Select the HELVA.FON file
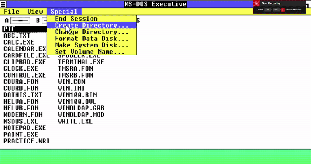The image size is (311, 164). [x=21, y=102]
